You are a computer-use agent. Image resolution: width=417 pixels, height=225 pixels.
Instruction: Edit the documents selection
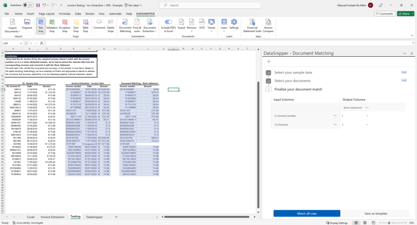(x=404, y=80)
